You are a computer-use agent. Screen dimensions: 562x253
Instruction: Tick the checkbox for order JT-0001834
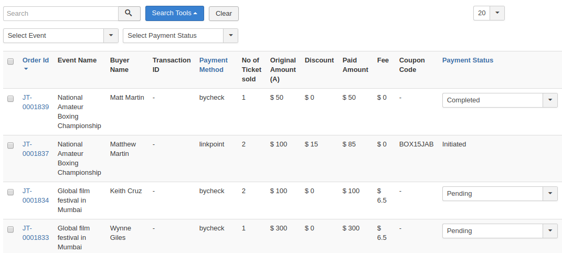tap(10, 192)
